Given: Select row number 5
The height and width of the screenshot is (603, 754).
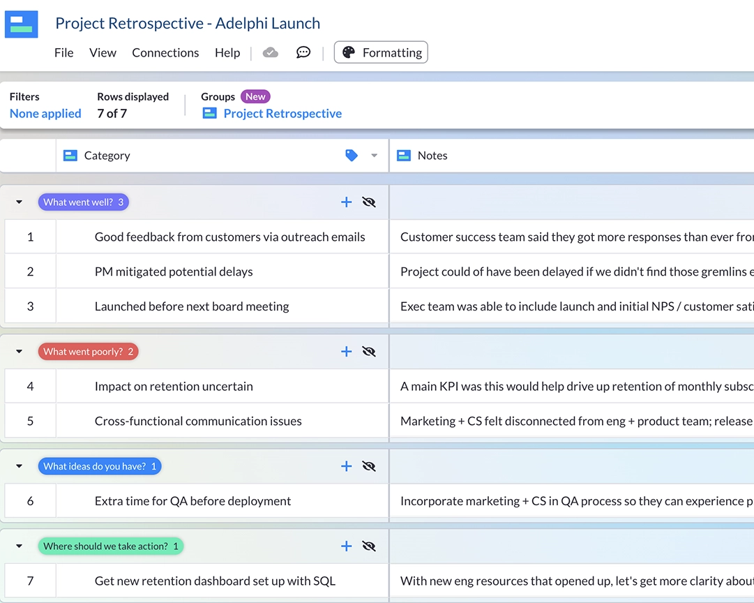Looking at the screenshot, I should (x=30, y=421).
